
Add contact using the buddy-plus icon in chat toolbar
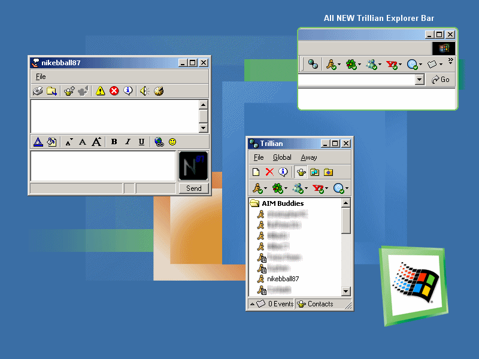pos(69,91)
